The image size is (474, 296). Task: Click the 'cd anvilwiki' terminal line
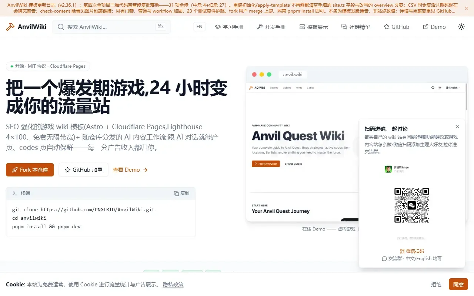coord(29,218)
